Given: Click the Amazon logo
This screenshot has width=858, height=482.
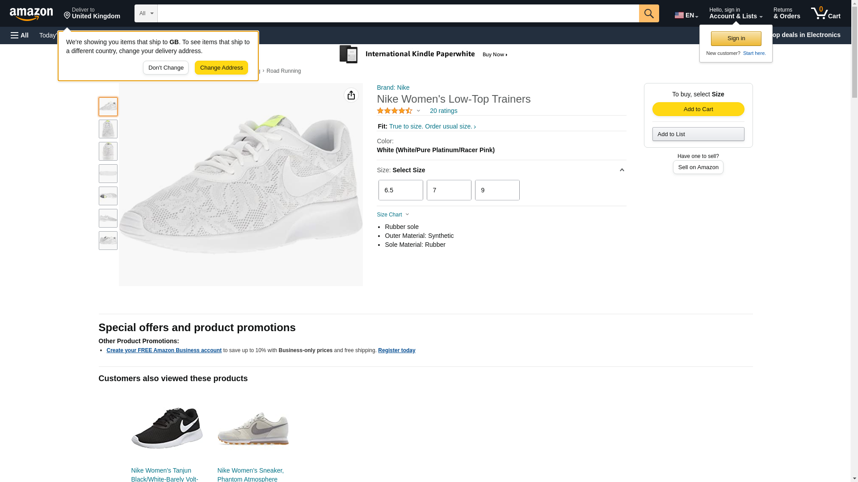Looking at the screenshot, I should [x=31, y=14].
